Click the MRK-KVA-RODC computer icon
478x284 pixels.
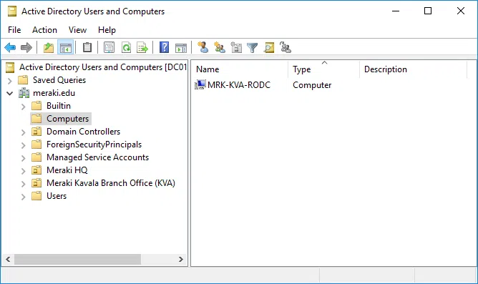coord(200,84)
